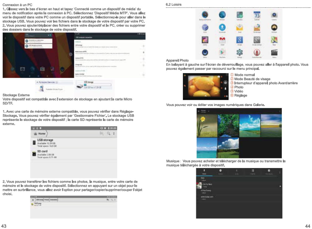Open the Calculator app icon

pos(239,15)
